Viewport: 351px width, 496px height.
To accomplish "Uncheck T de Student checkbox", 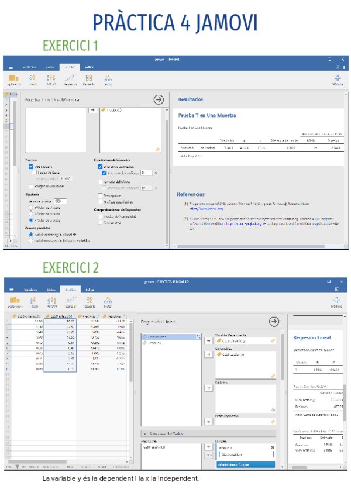I will 30,166.
